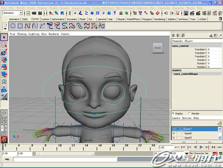This screenshot has width=223, height=168.
Task: Open the nCloth shelf tab
Action: click(202, 19)
